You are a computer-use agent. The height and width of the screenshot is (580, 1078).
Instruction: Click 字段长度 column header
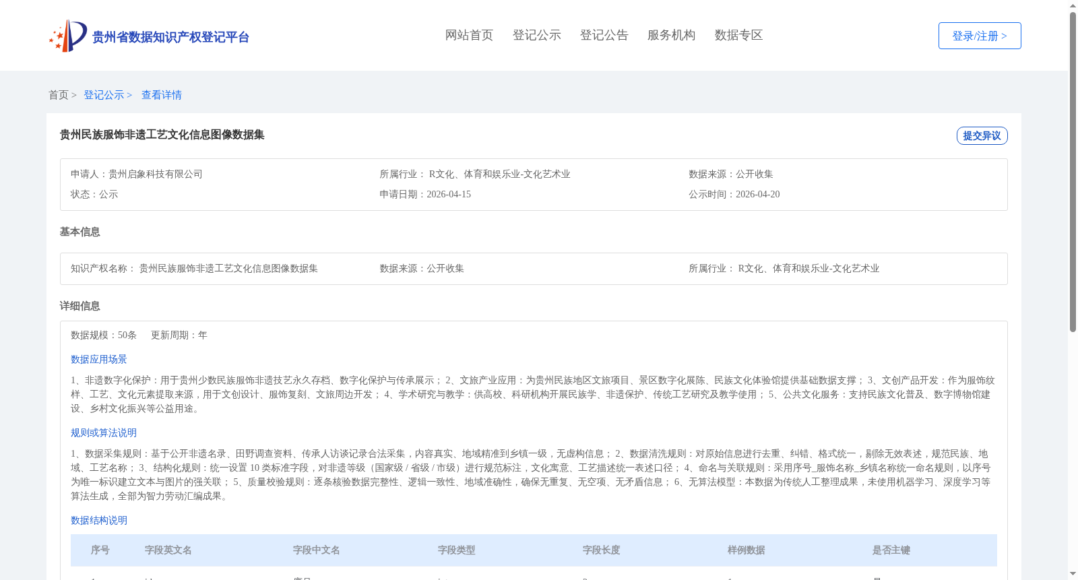[x=602, y=550]
